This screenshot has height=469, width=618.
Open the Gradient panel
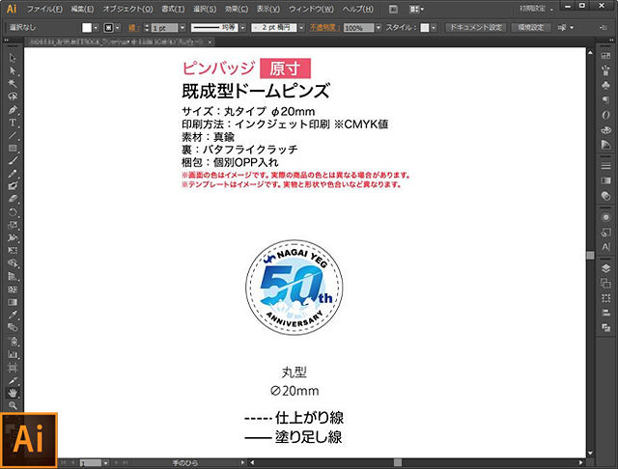point(605,180)
